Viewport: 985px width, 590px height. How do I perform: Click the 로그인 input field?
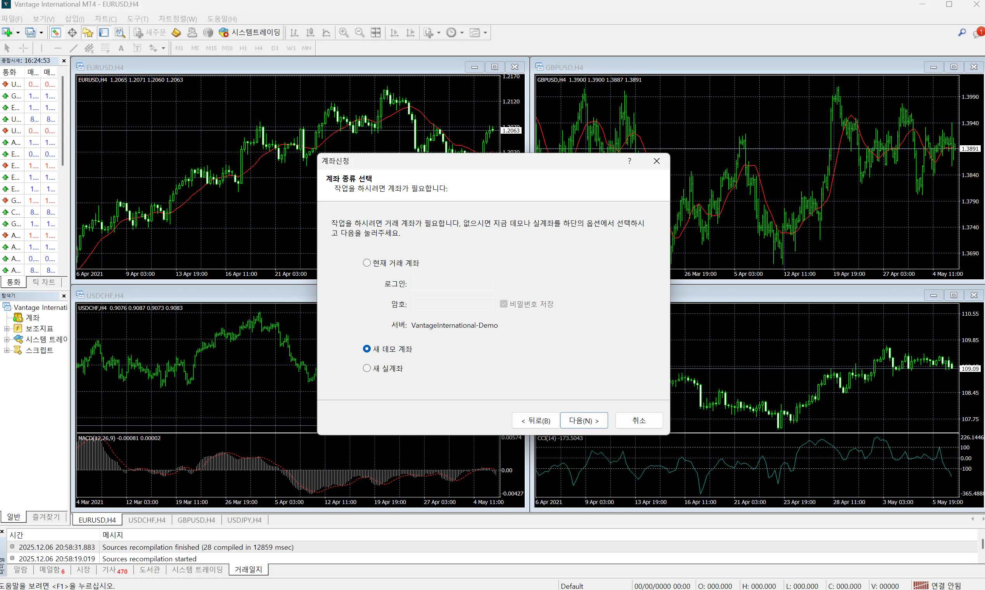(x=452, y=284)
